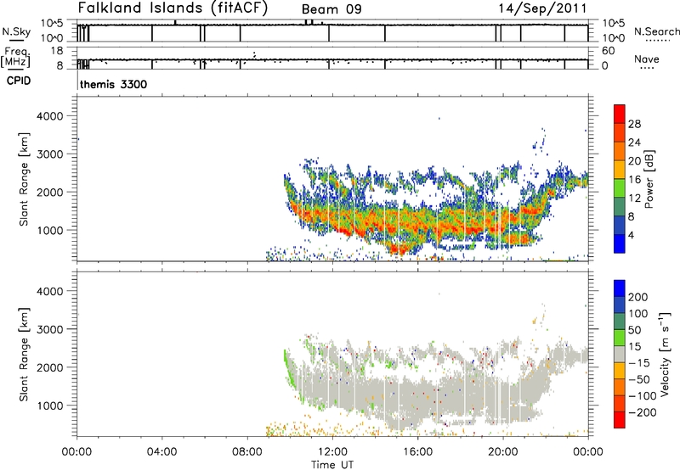Image resolution: width=680 pixels, height=470 pixels.
Task: Click the 'Falkland Islands (fitACF)' title
Action: click(x=173, y=8)
